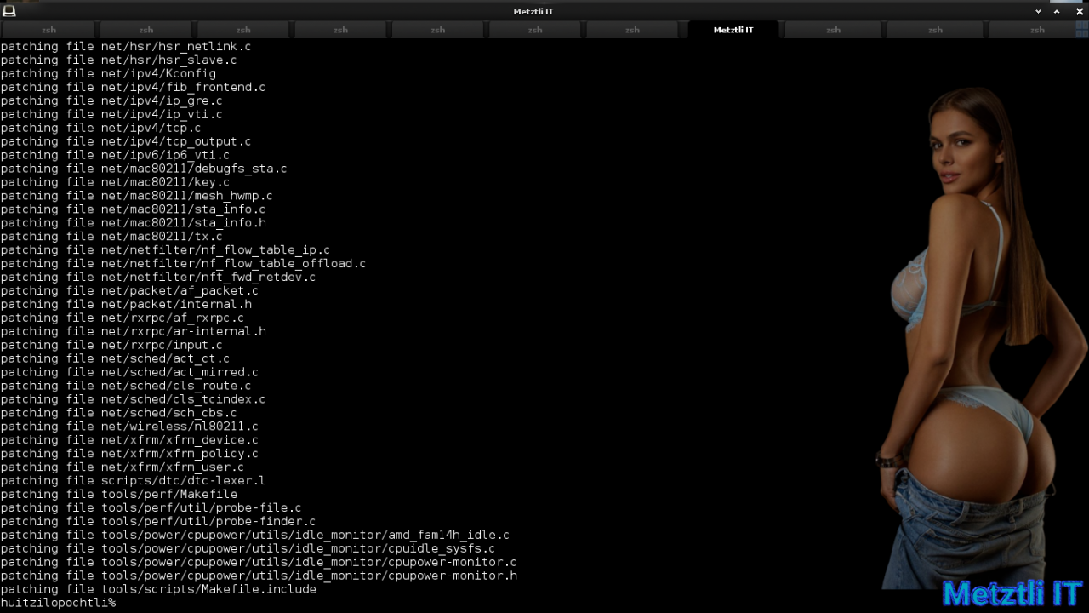Click the line net/netfilter/nf_flow_table_ip.c
The height and width of the screenshot is (613, 1089).
(x=165, y=250)
